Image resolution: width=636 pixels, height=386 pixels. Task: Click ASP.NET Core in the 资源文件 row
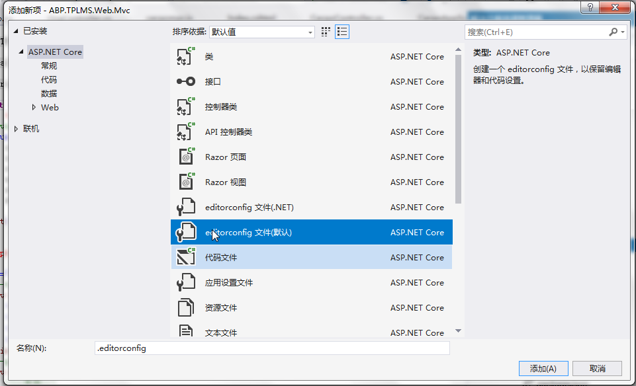coord(417,307)
